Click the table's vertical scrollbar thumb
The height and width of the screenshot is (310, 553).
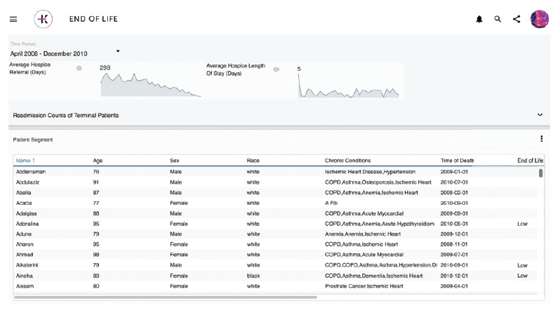pyautogui.click(x=540, y=173)
